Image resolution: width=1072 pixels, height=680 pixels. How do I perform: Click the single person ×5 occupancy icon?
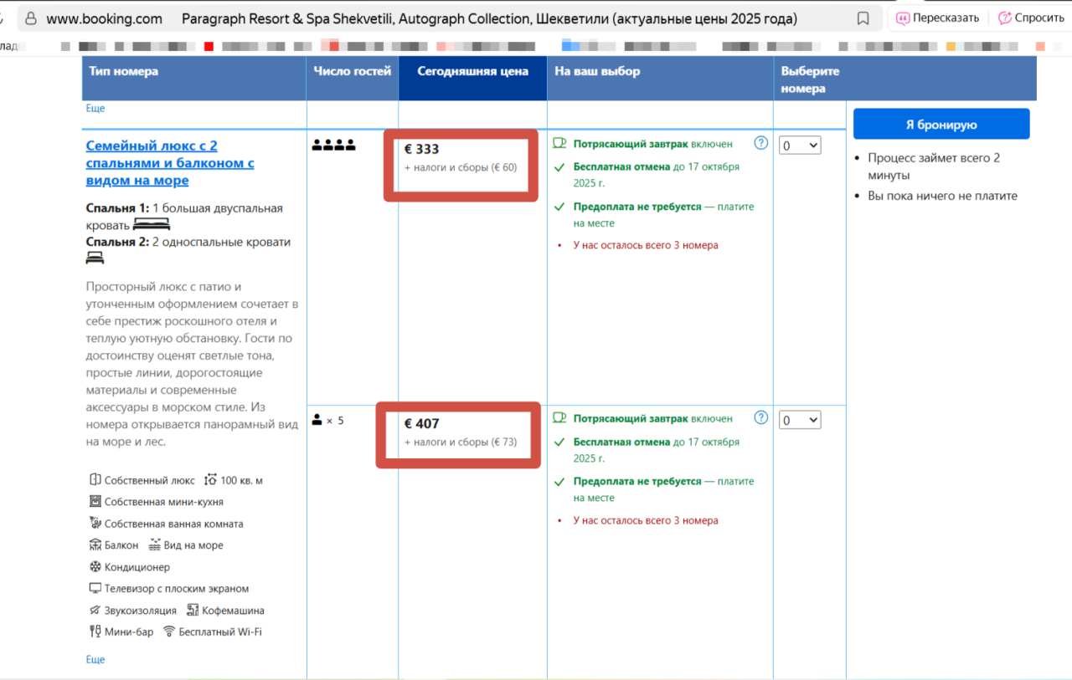[x=317, y=420]
